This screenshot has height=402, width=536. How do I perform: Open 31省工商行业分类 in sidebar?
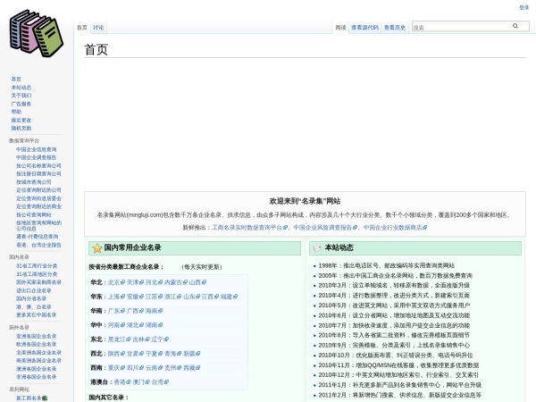click(36, 265)
